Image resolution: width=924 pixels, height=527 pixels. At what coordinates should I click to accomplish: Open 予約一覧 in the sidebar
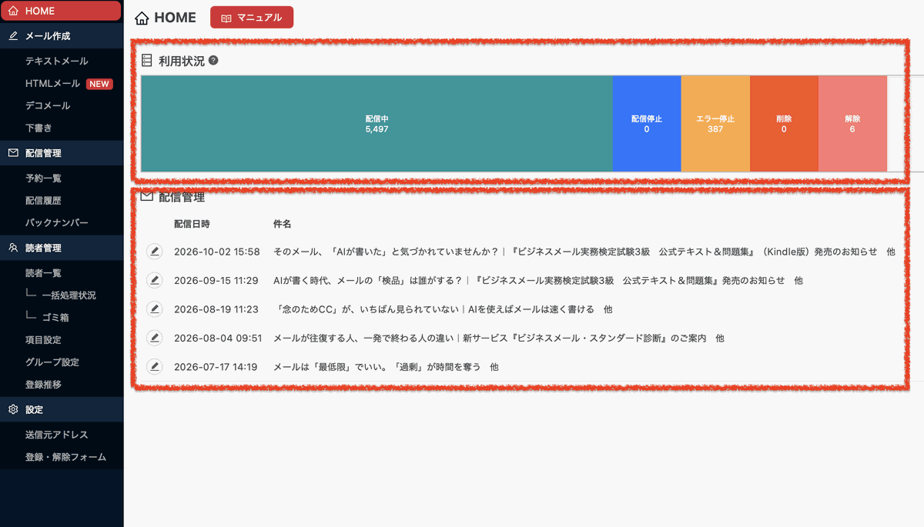coord(43,178)
